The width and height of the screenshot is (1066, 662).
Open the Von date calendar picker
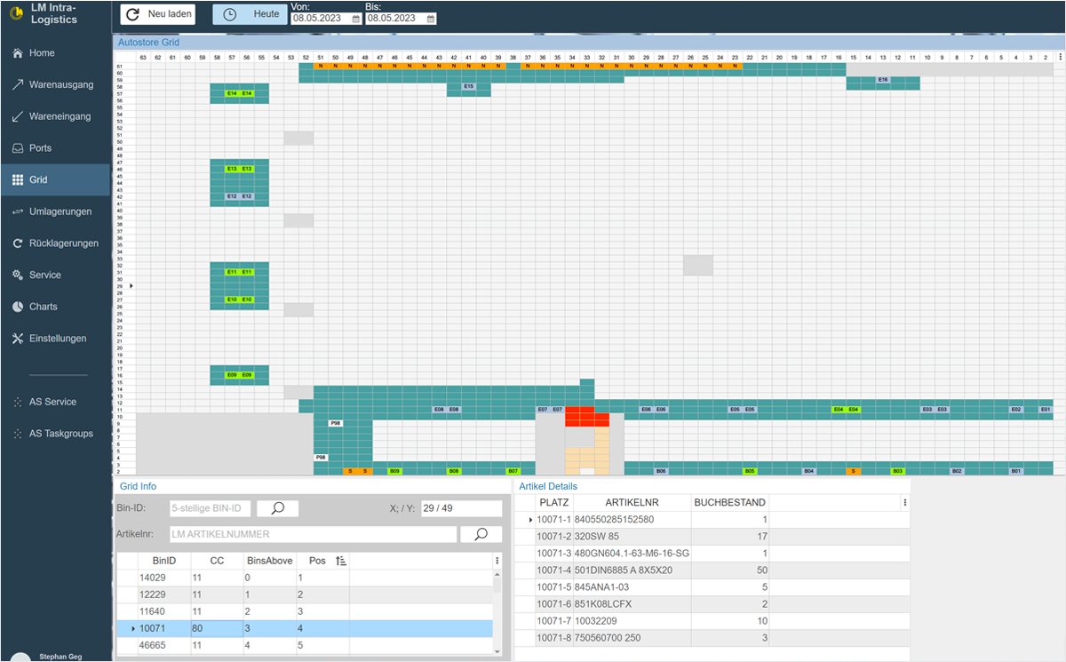[356, 19]
